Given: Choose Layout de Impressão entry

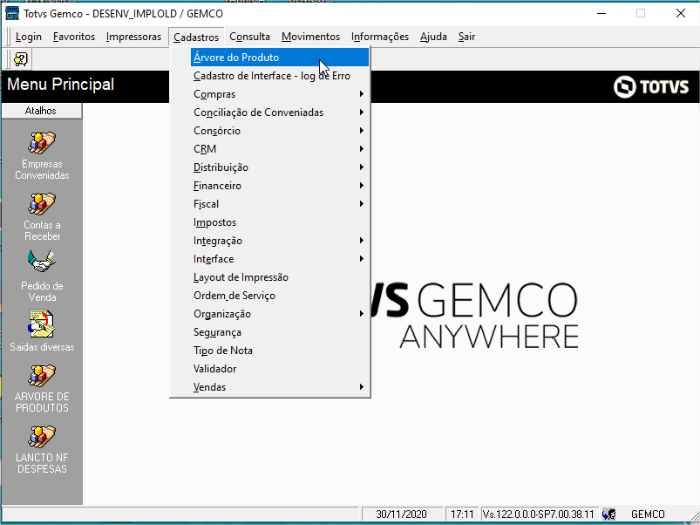Looking at the screenshot, I should tap(280, 277).
